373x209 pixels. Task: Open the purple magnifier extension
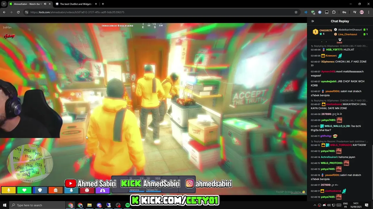click(320, 12)
